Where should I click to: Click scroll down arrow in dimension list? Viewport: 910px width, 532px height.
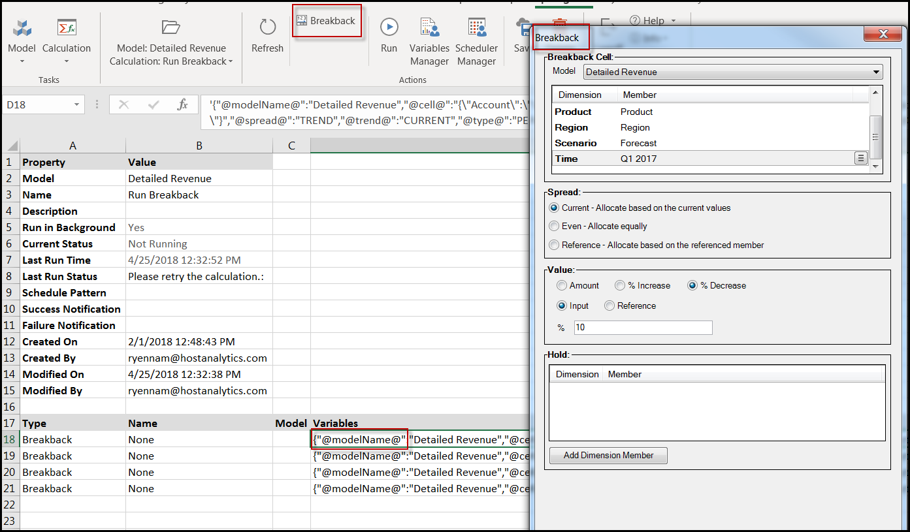(876, 167)
